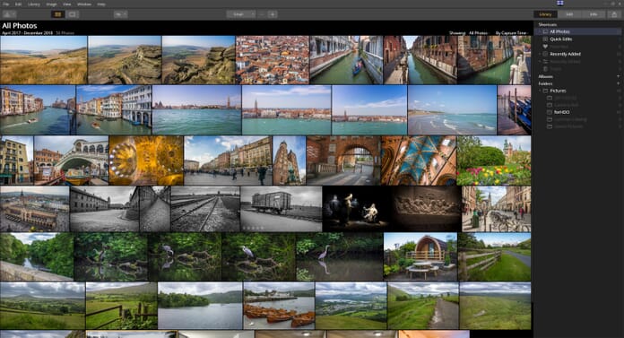Image resolution: width=624 pixels, height=338 pixels.
Task: Open wooden camping pod thumbnail
Action: pyautogui.click(x=420, y=256)
